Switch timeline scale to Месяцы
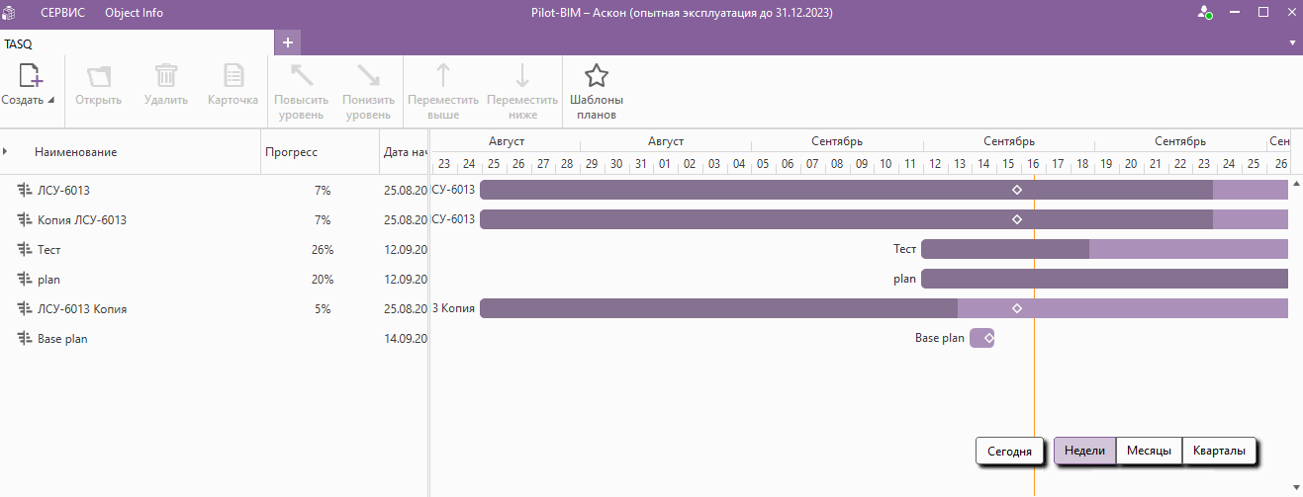 (x=1149, y=451)
